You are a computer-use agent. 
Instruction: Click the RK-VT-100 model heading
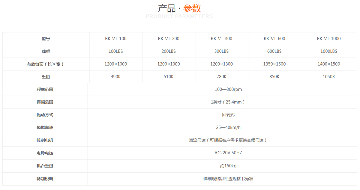coord(115,38)
